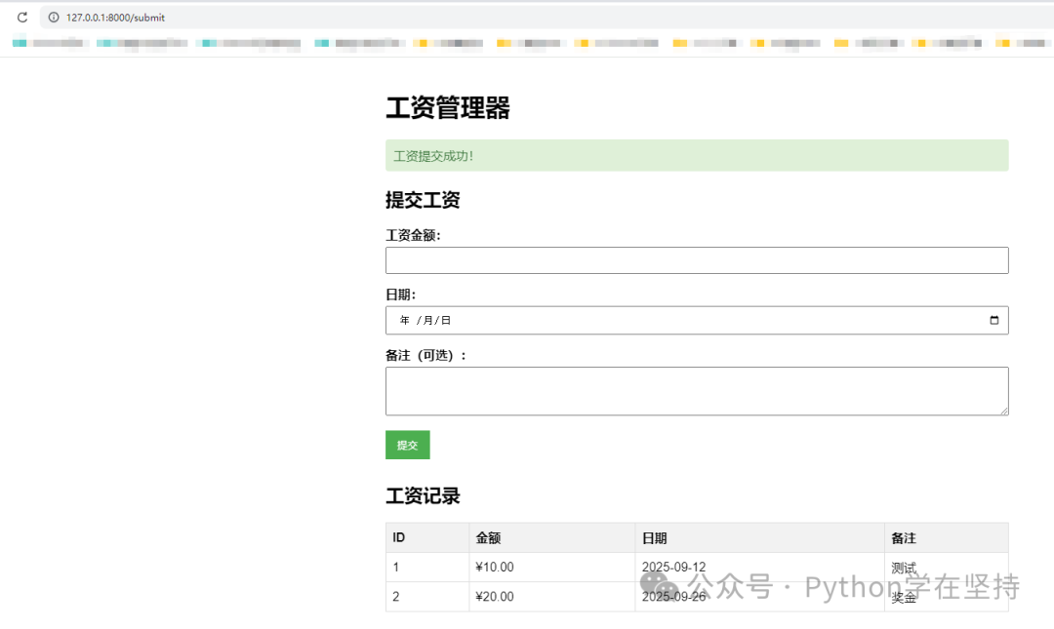The height and width of the screenshot is (629, 1054).
Task: Select the 提交工资 heading
Action: [423, 200]
